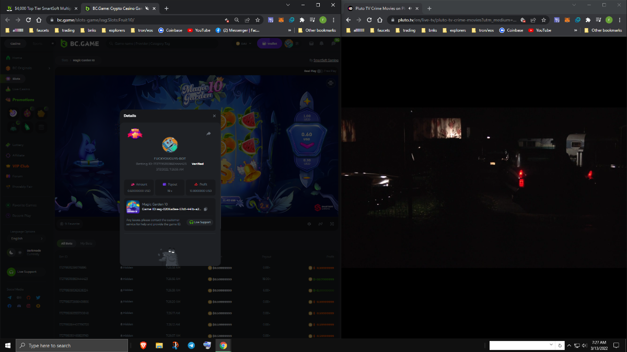Toggle the Real Play / Free Play switch
627x352 pixels.
click(319, 70)
